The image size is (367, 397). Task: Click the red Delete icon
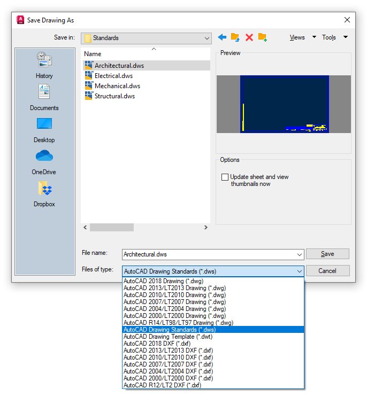[x=249, y=37]
